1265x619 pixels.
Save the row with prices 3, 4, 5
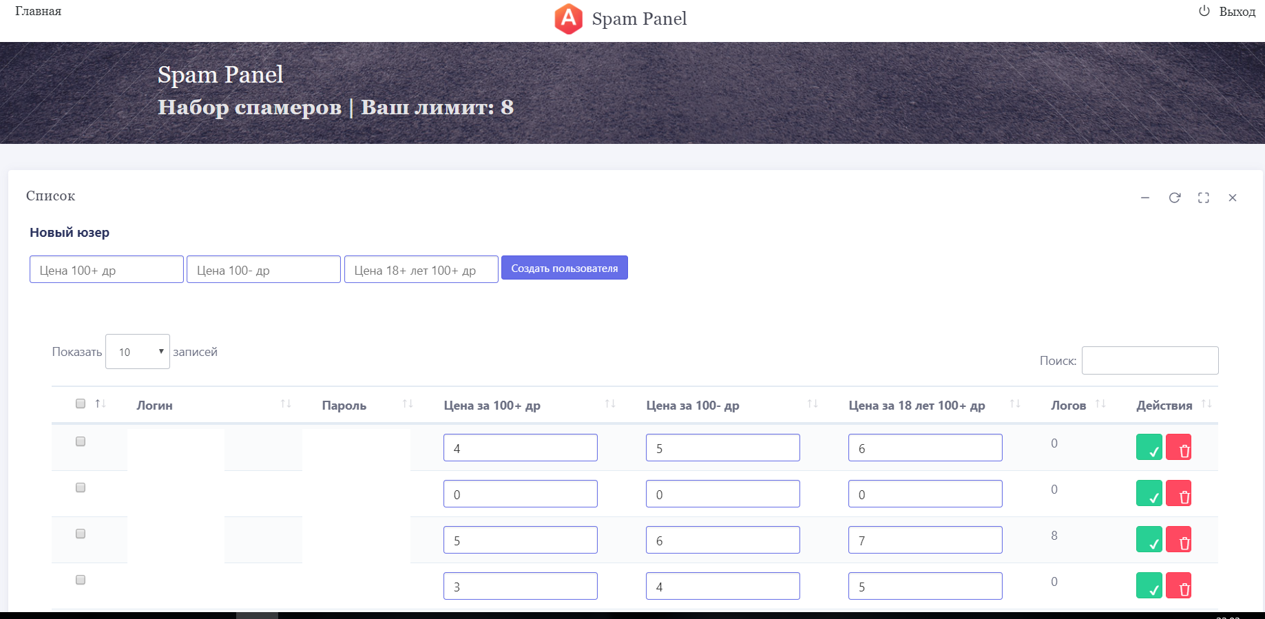(x=1149, y=585)
